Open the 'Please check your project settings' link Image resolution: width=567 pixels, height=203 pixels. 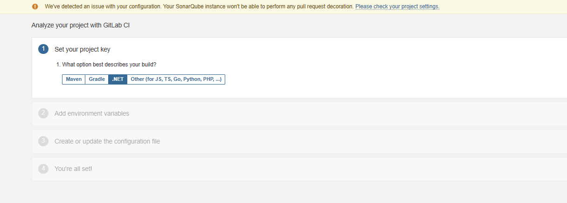[x=397, y=7]
